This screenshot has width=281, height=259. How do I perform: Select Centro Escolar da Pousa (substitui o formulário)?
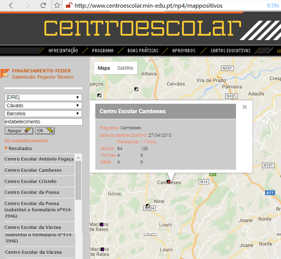click(39, 210)
